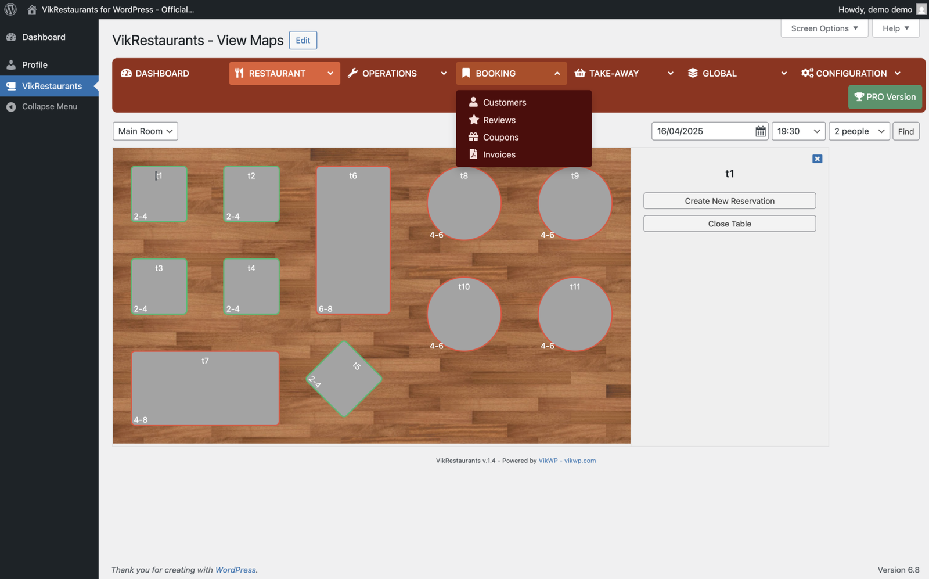Select table t2 on the map
929x579 pixels.
pos(251,195)
